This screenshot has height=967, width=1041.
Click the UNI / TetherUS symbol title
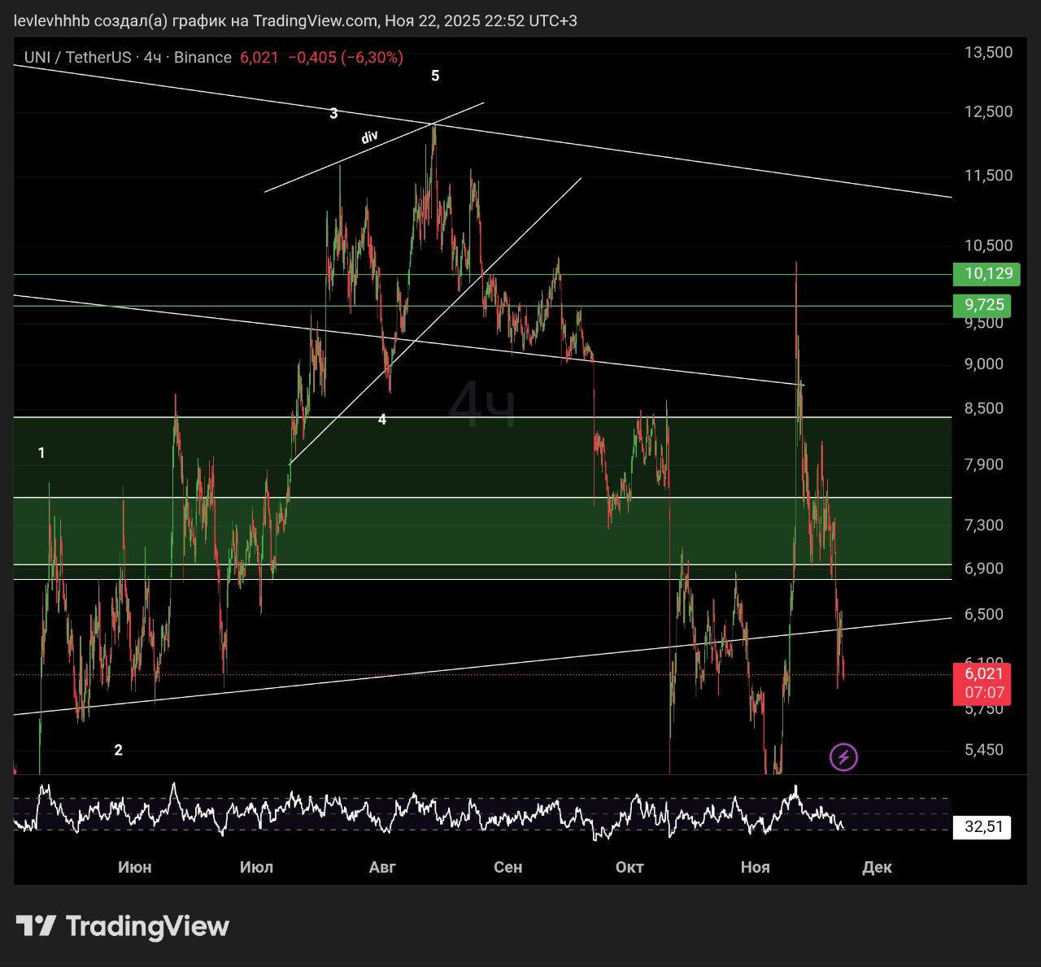77,57
